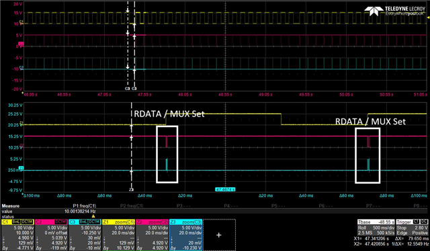This screenshot has height=251, width=430.
Task: Click the 46.05 s time axis label
Action: pyautogui.click(x=30, y=94)
